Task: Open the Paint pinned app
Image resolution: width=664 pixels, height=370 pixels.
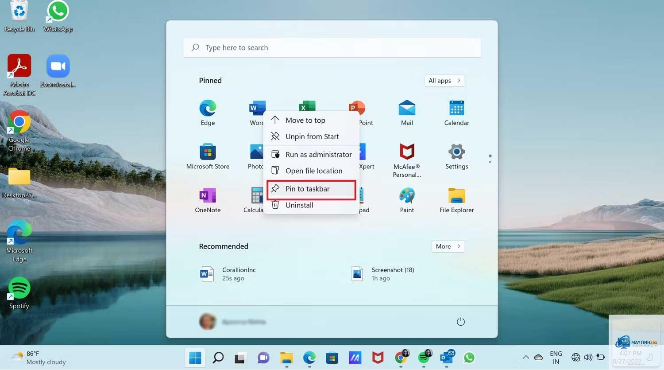Action: click(x=407, y=200)
